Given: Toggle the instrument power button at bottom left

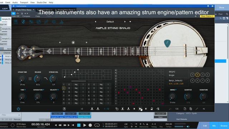Looking at the screenshot, I should tap(18, 109).
